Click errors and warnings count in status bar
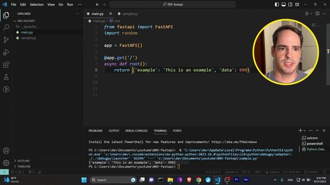The image size is (330, 185). pyautogui.click(x=18, y=172)
